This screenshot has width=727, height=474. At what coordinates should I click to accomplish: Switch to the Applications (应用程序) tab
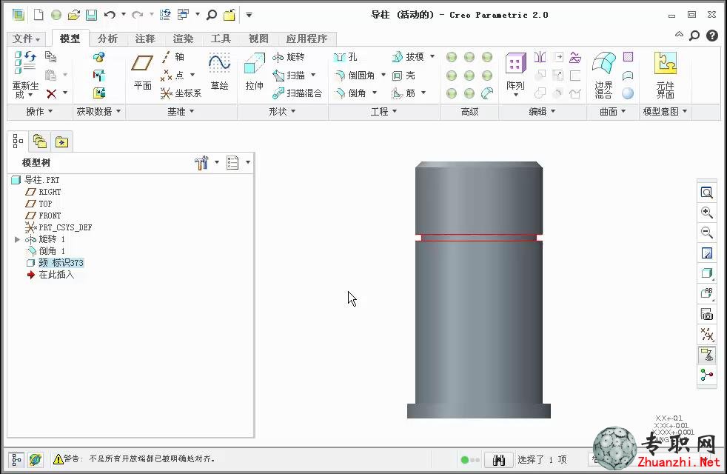[306, 39]
